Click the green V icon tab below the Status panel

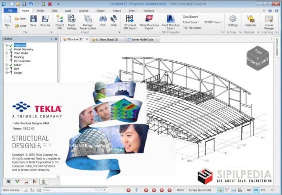[18, 182]
